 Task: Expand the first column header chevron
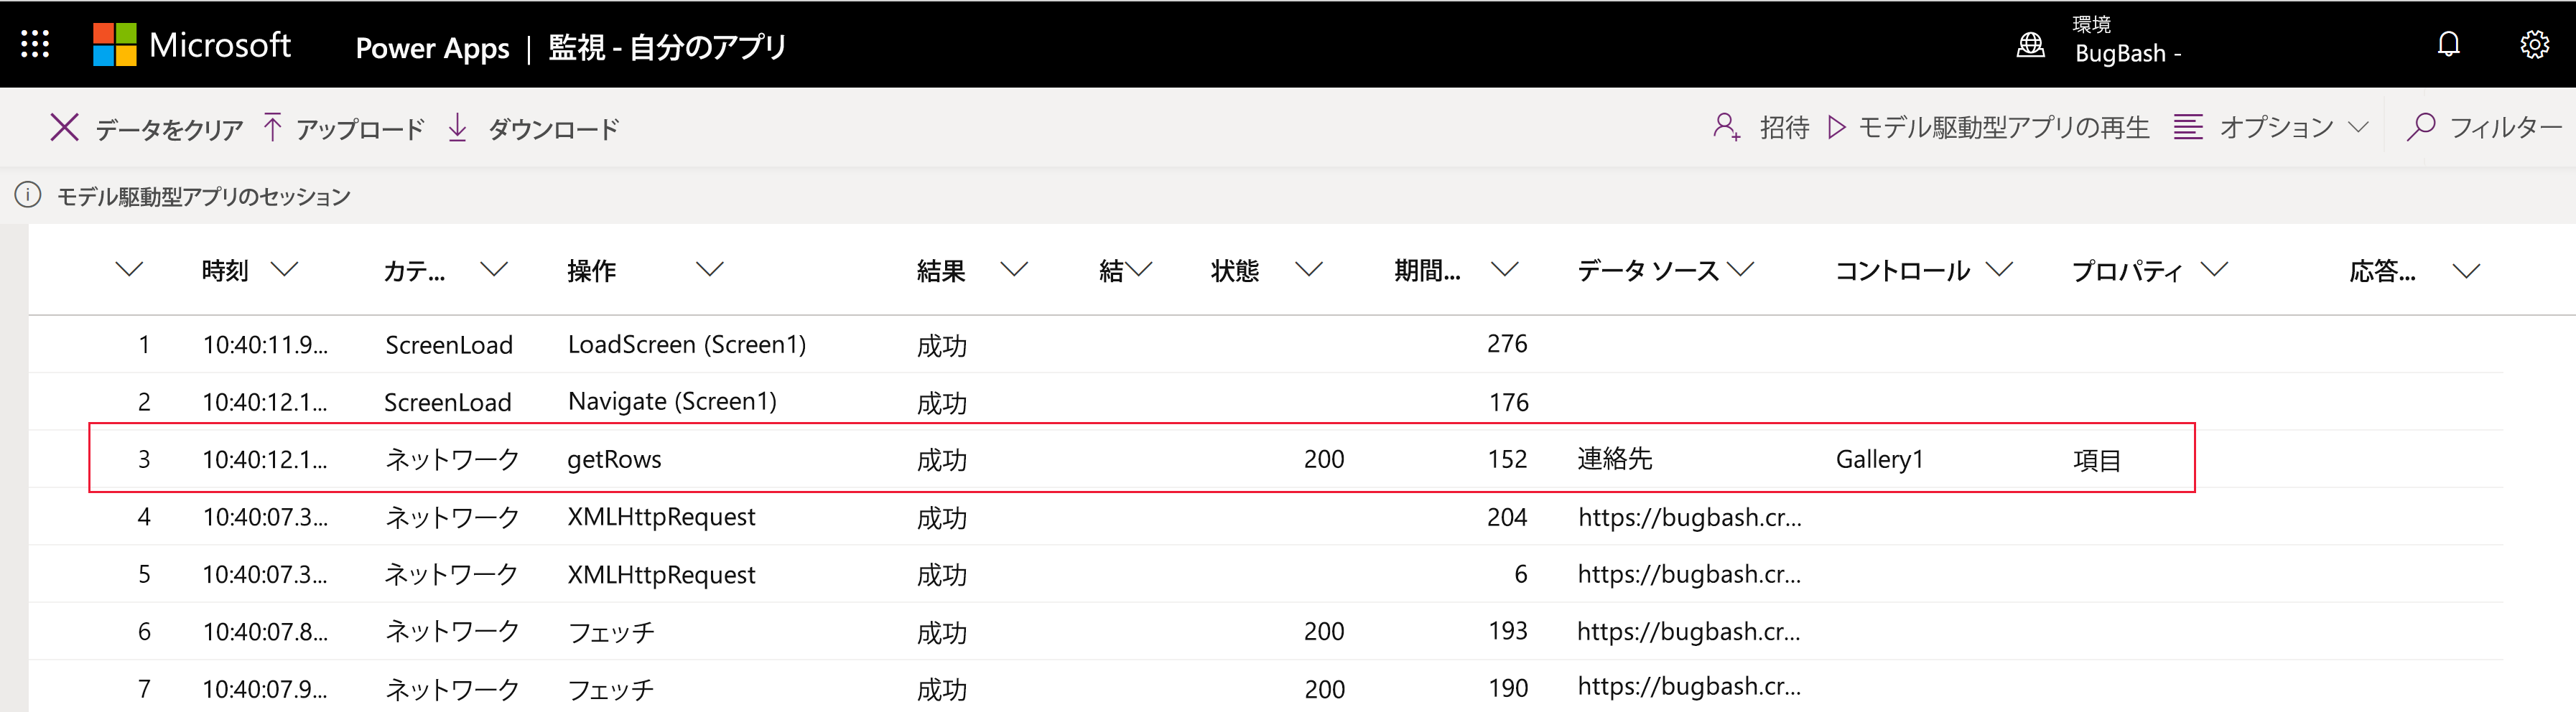click(x=129, y=269)
